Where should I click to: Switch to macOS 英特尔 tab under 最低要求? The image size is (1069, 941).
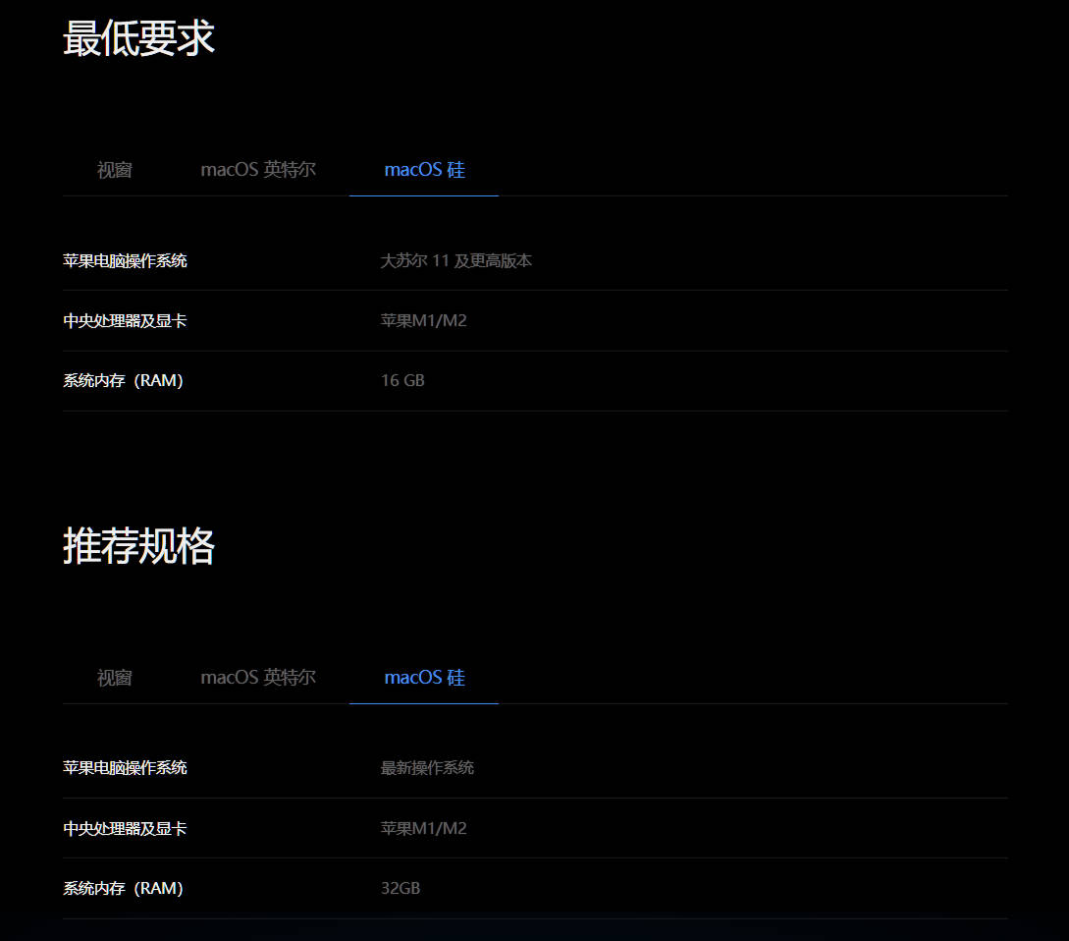tap(258, 170)
